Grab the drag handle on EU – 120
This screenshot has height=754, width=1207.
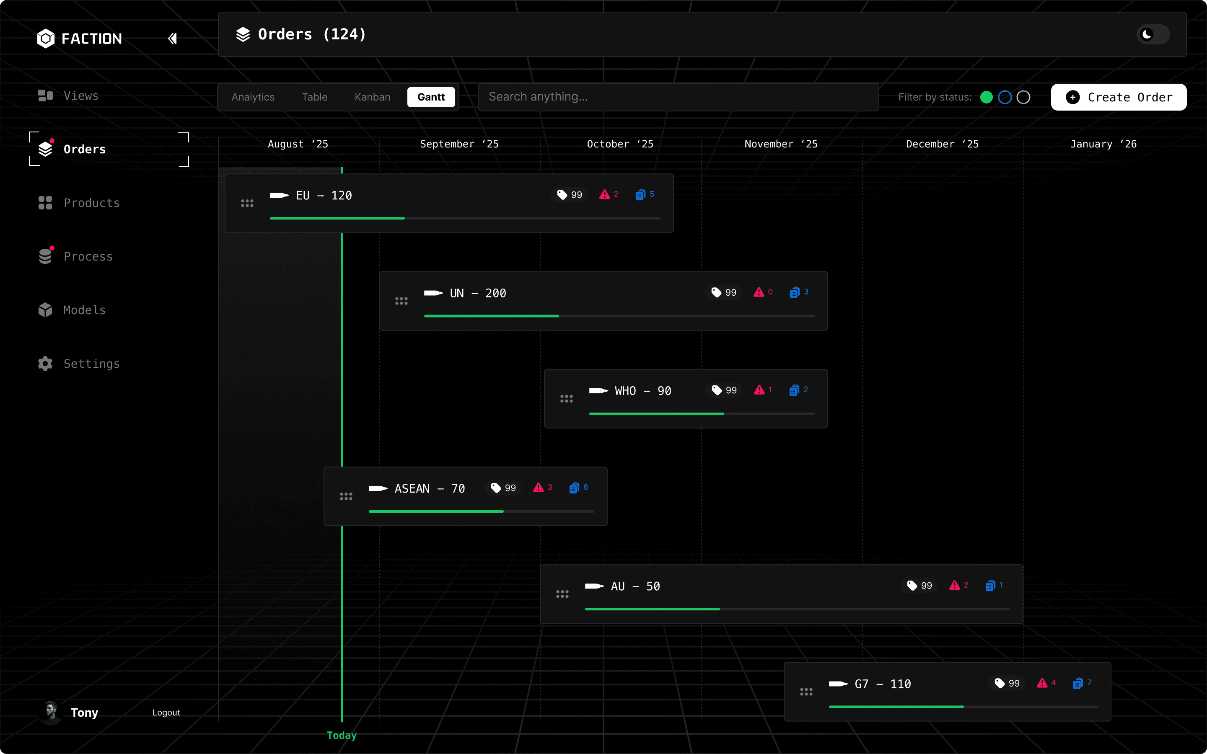pos(247,204)
